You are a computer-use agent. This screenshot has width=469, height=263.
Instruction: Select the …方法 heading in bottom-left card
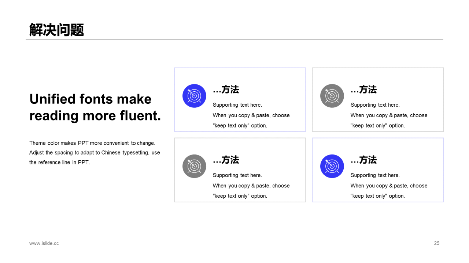226,160
